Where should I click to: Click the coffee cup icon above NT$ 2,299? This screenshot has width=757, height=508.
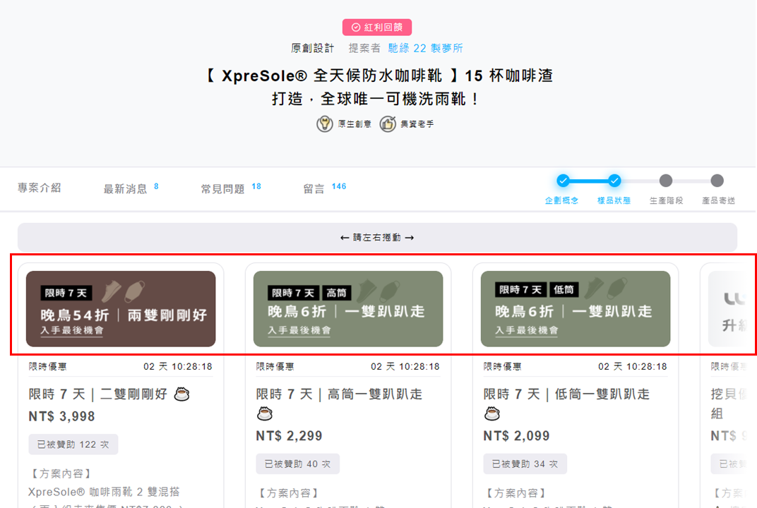click(265, 413)
